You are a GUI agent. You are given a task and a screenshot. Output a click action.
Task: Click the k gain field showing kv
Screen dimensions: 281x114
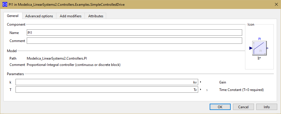click(107, 82)
